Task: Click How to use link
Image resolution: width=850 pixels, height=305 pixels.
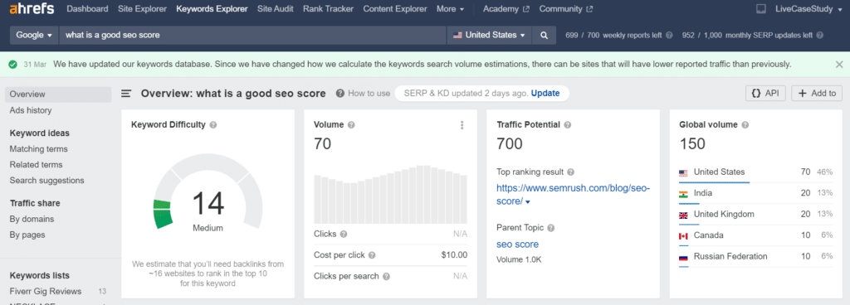Action: click(x=369, y=93)
